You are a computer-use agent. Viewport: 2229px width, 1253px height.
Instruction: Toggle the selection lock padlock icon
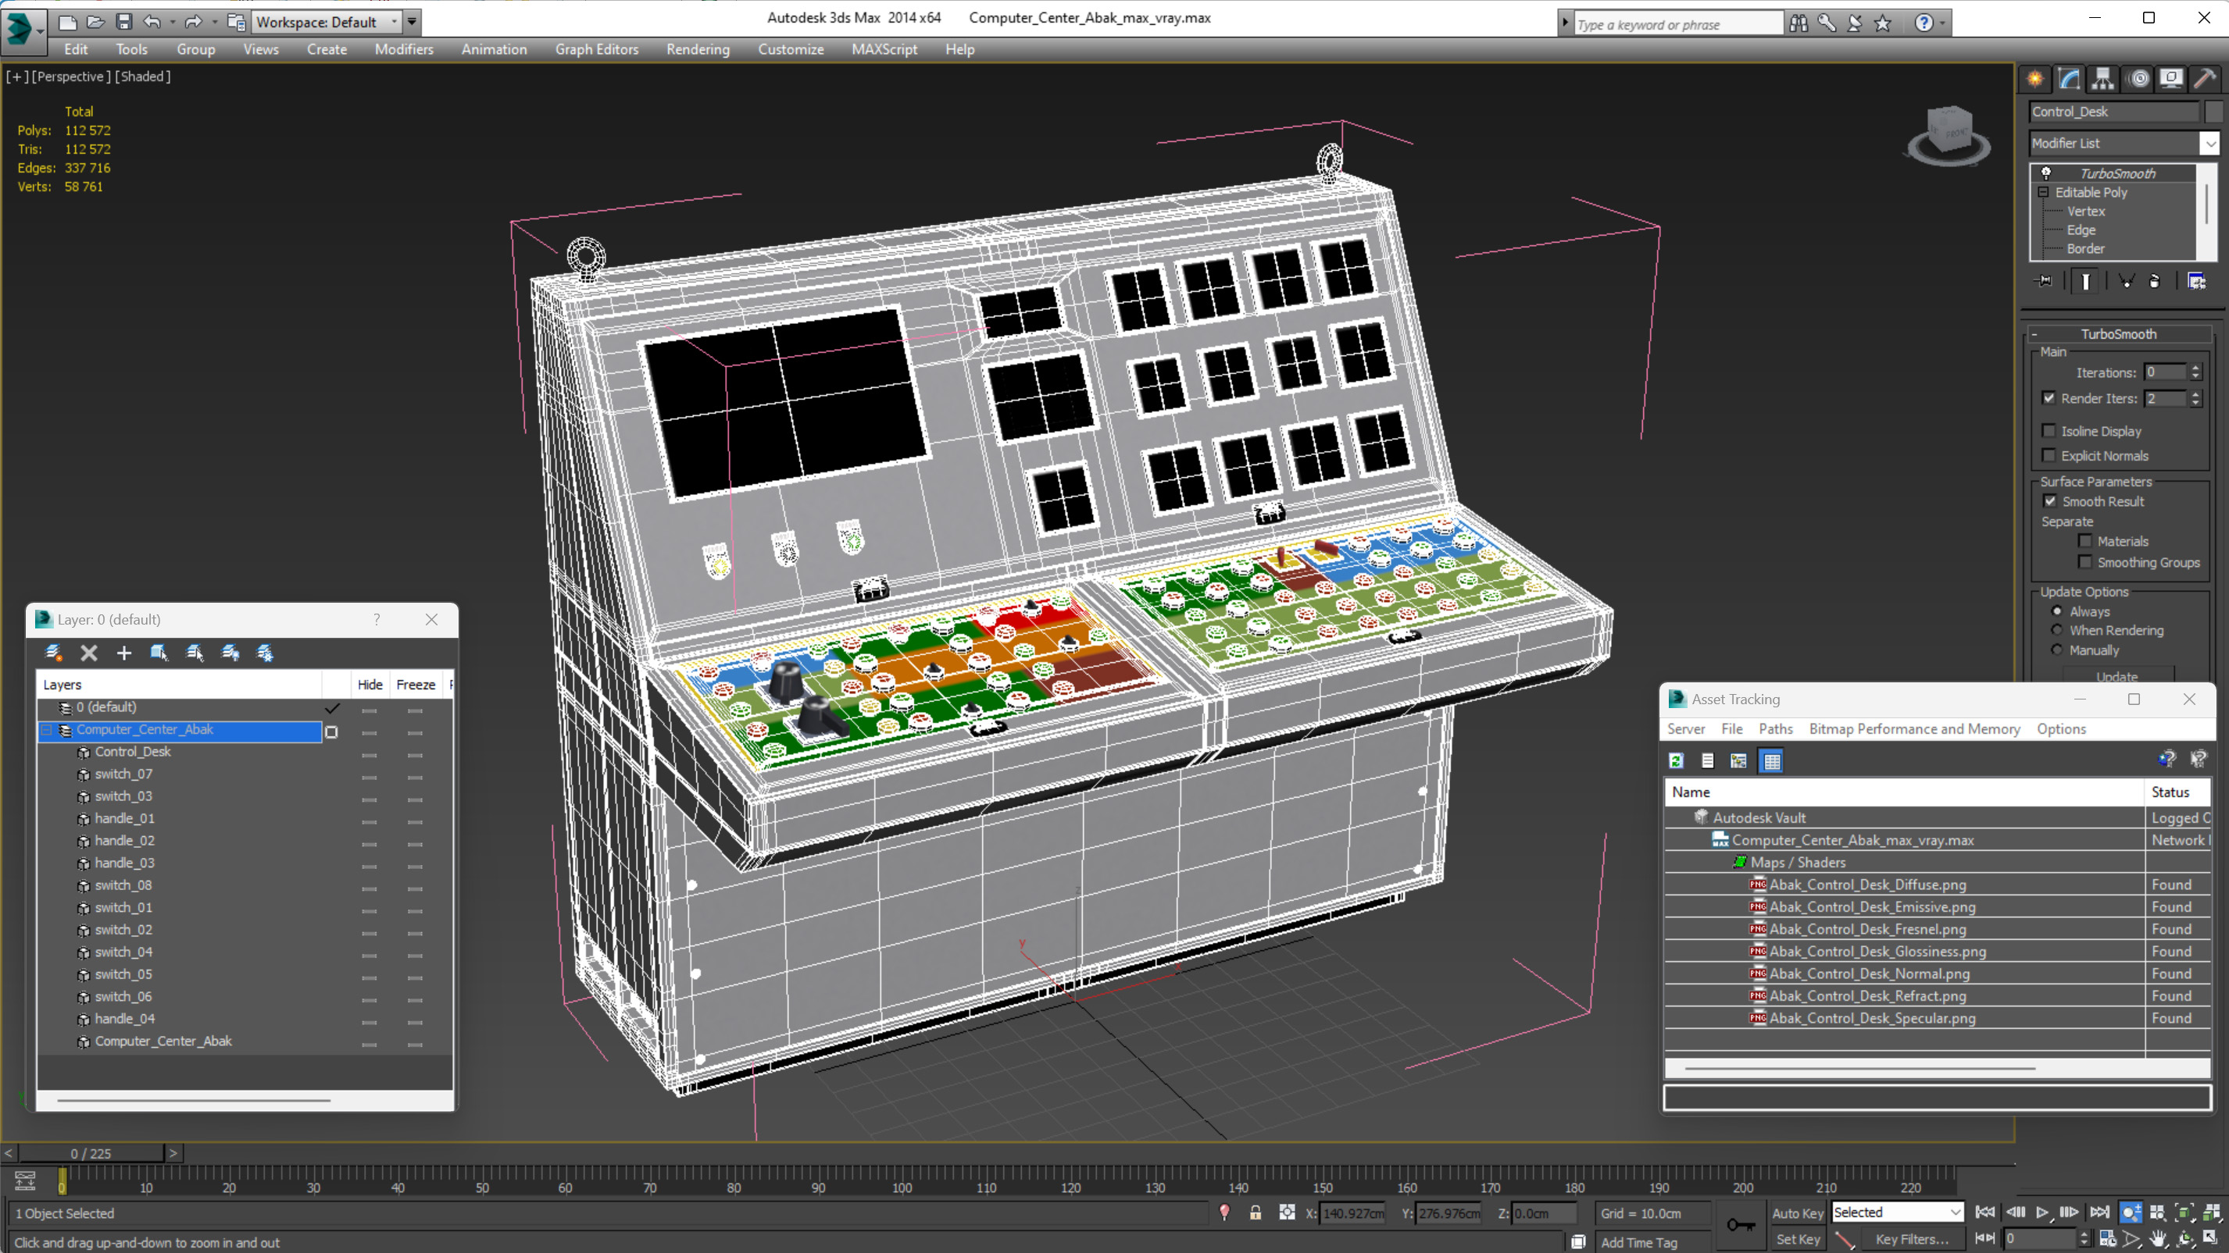pos(1255,1212)
